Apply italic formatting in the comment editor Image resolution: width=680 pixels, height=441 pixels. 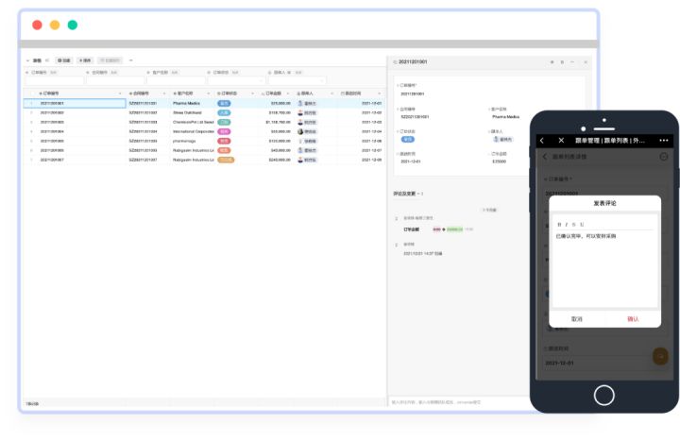(566, 225)
